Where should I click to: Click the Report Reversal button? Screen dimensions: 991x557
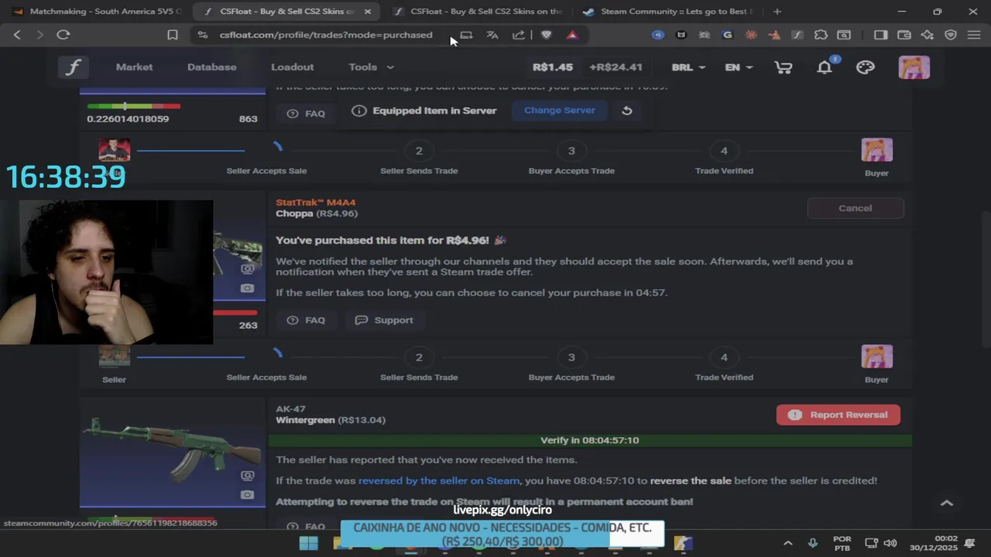(x=838, y=415)
